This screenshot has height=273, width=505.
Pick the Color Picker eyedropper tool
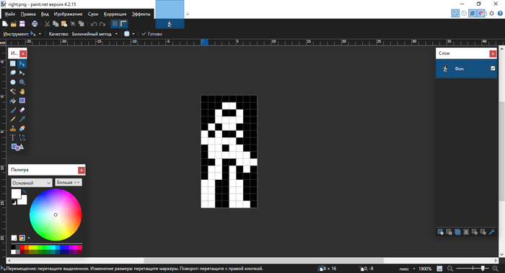tap(22, 119)
